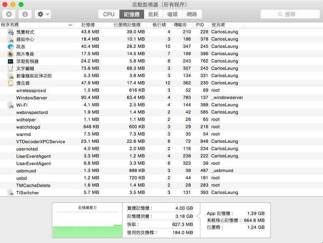Image resolution: width=323 pixels, height=243 pixels.
Task: Select the webinspectord process
Action: (x=161, y=112)
